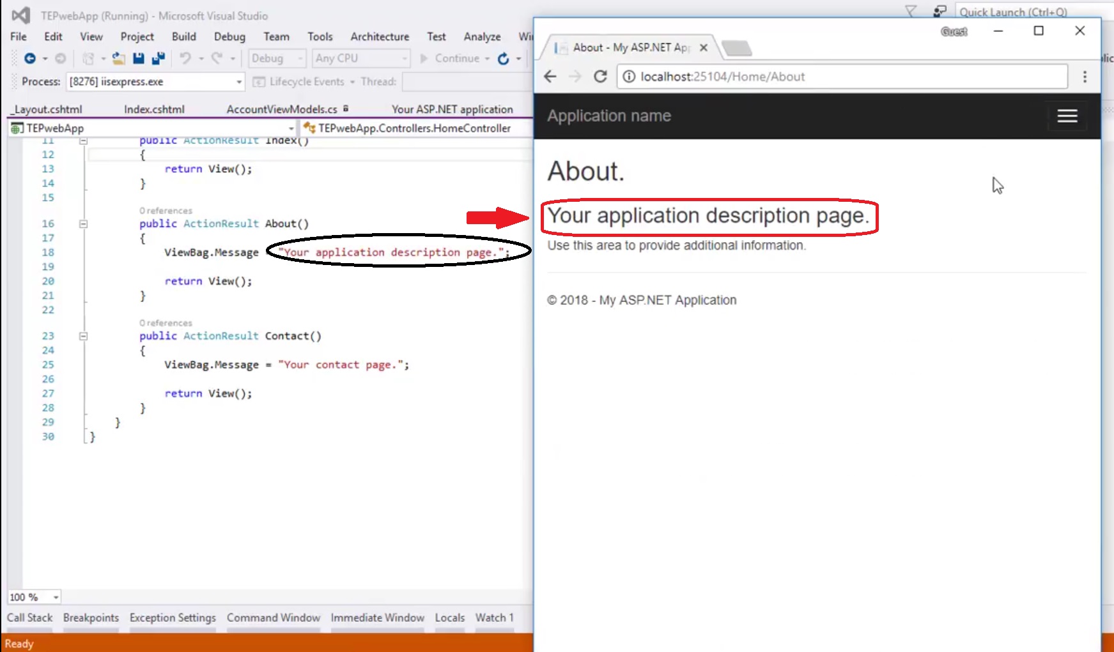This screenshot has height=652, width=1114.
Task: Click the Continue debugging button
Action: tap(451, 59)
